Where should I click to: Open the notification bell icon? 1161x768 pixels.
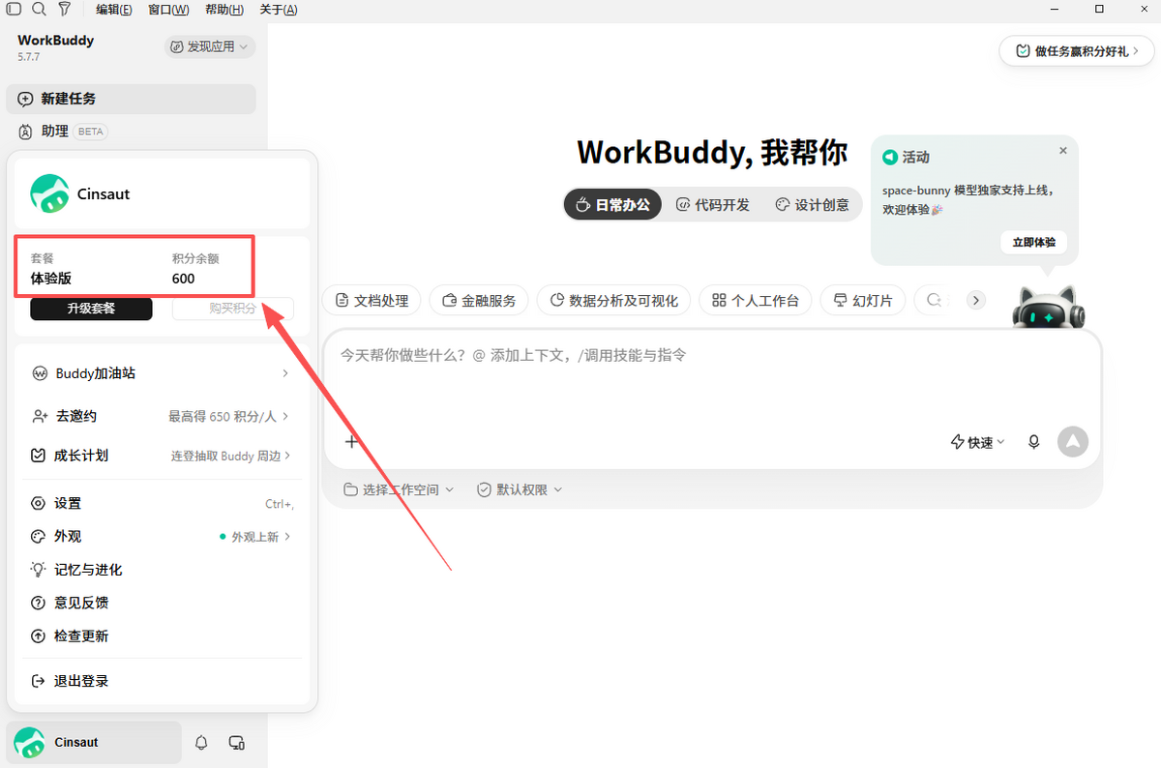click(201, 743)
